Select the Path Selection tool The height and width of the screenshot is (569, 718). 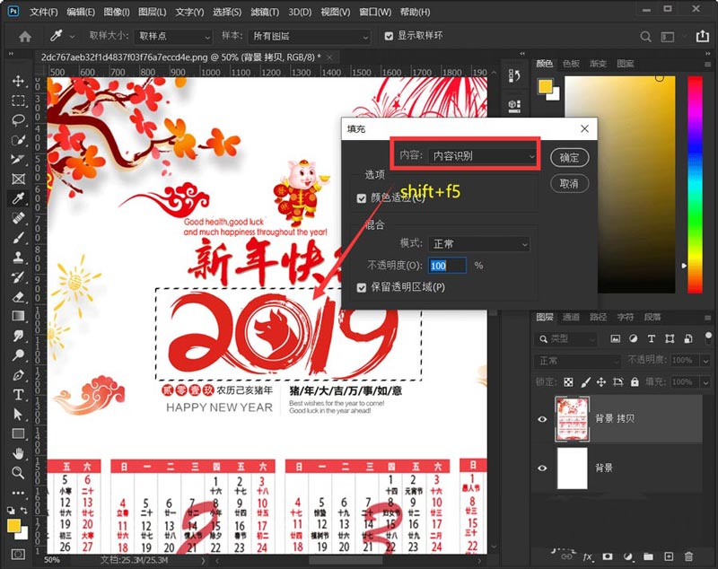(18, 415)
